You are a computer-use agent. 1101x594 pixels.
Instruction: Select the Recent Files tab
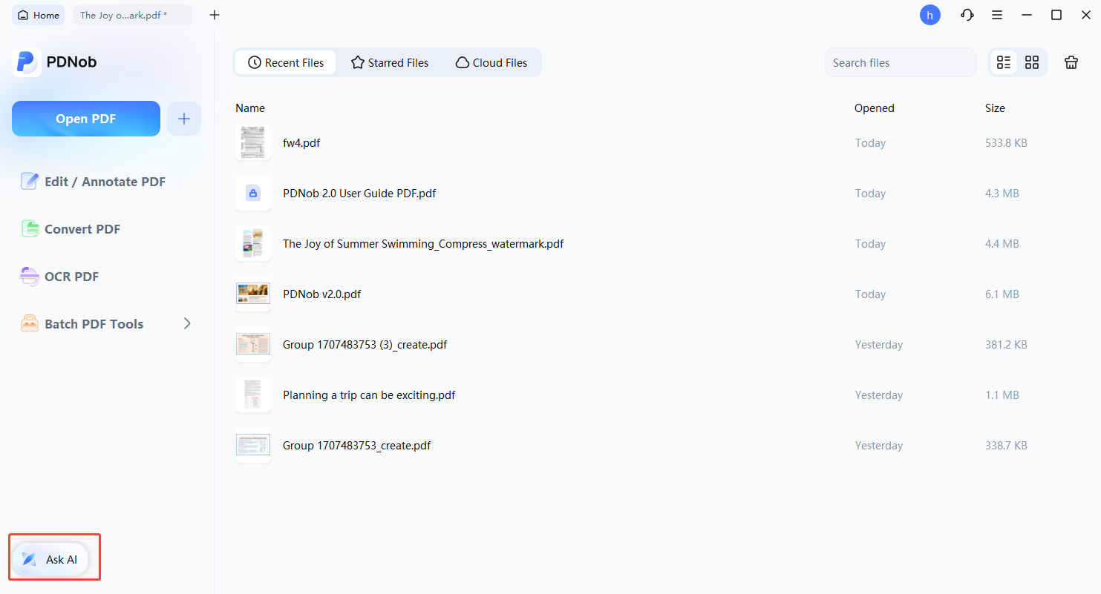[x=286, y=63]
